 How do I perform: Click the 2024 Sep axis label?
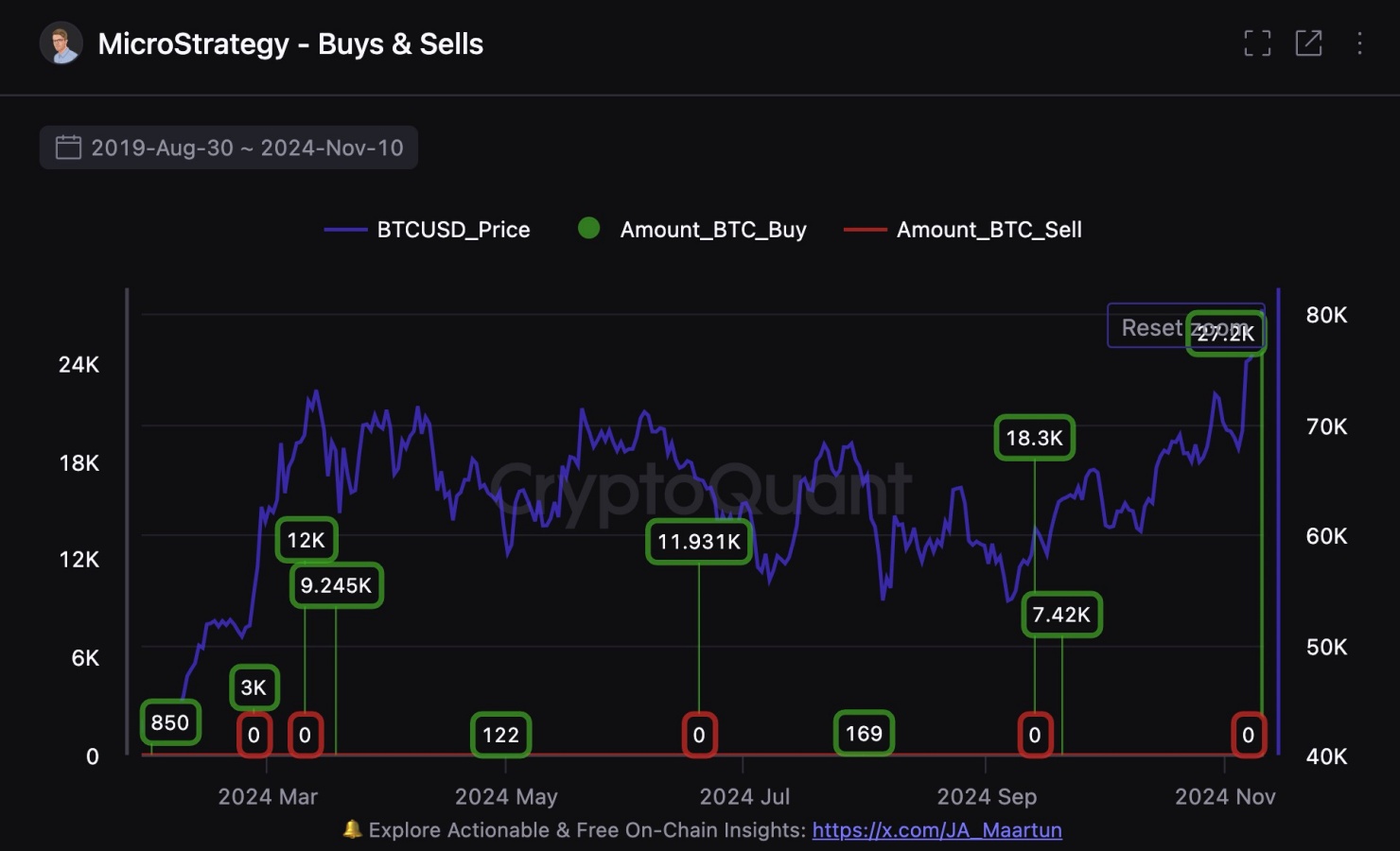(x=987, y=796)
